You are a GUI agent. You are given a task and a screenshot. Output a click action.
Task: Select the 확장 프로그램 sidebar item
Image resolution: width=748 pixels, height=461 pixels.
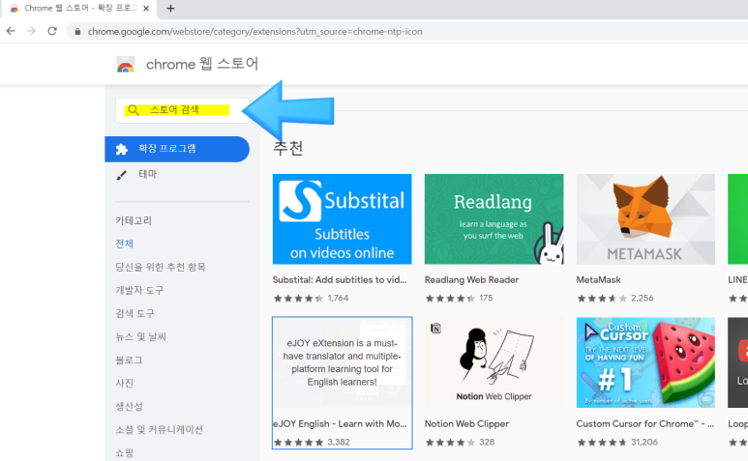(x=177, y=149)
